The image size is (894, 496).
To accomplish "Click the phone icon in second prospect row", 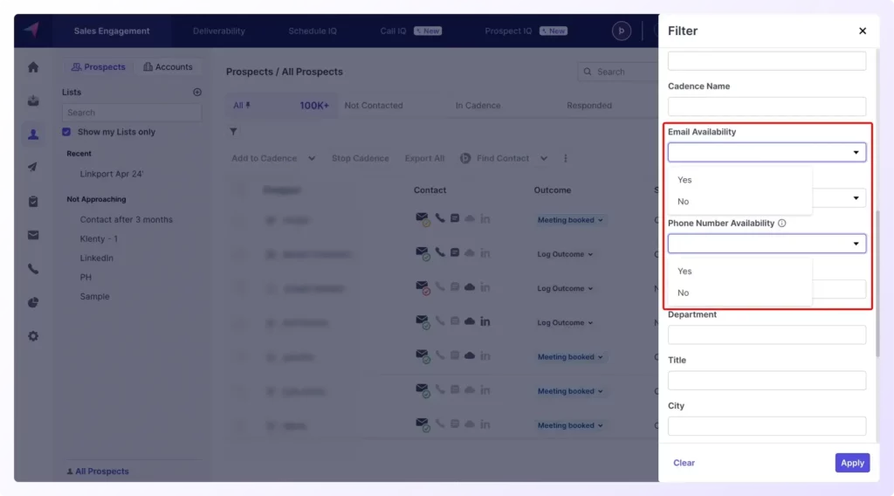I will coord(440,252).
